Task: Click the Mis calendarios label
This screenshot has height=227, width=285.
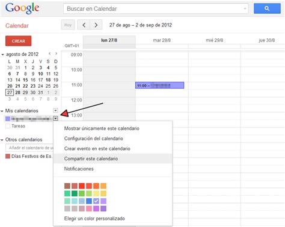Action: [x=22, y=110]
